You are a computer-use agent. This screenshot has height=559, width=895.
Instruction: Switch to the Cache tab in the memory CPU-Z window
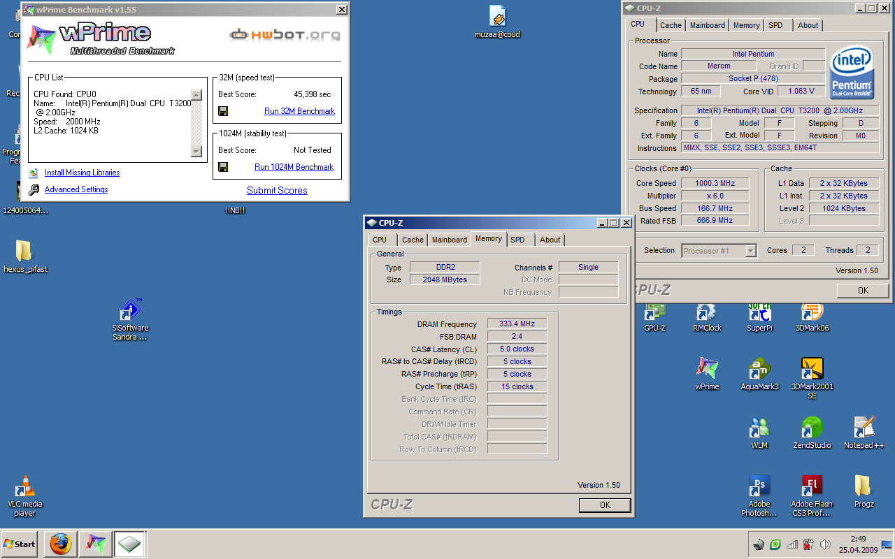(413, 240)
